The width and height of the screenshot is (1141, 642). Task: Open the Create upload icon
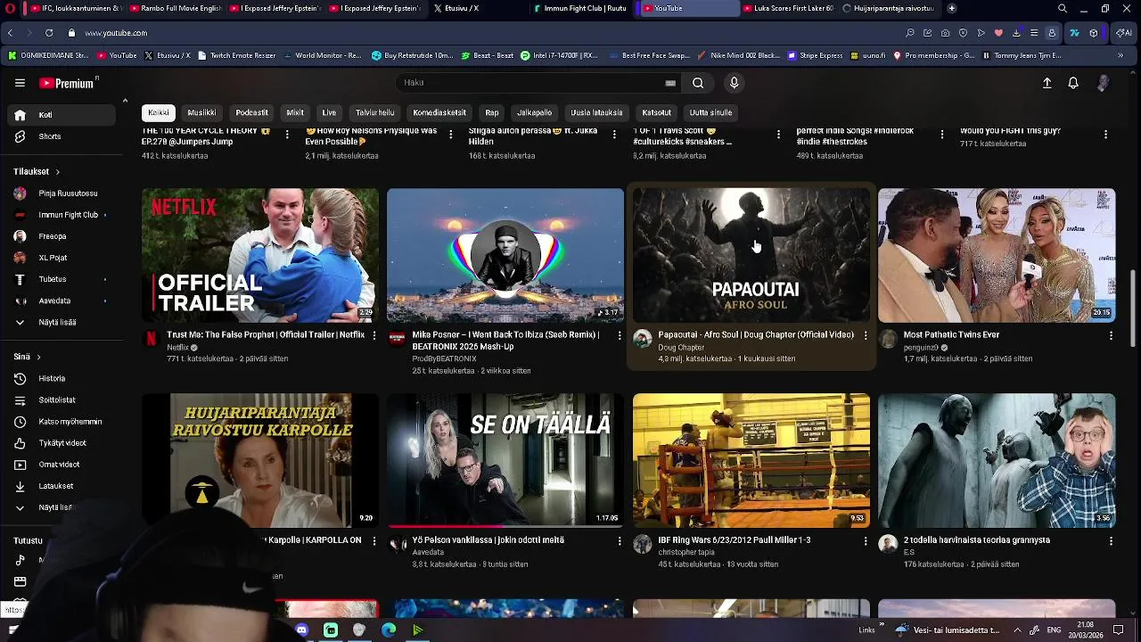tap(1047, 83)
